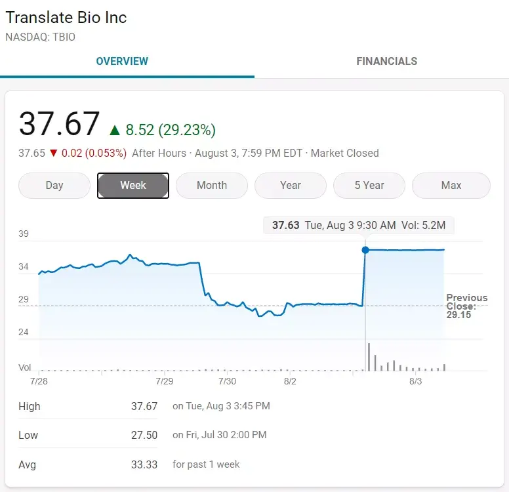
Task: Choose the Month chart range
Action: tap(212, 186)
